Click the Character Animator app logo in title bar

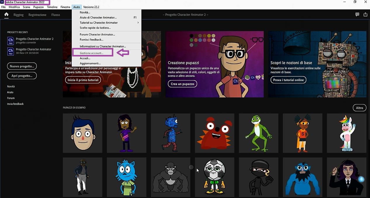(2, 2)
